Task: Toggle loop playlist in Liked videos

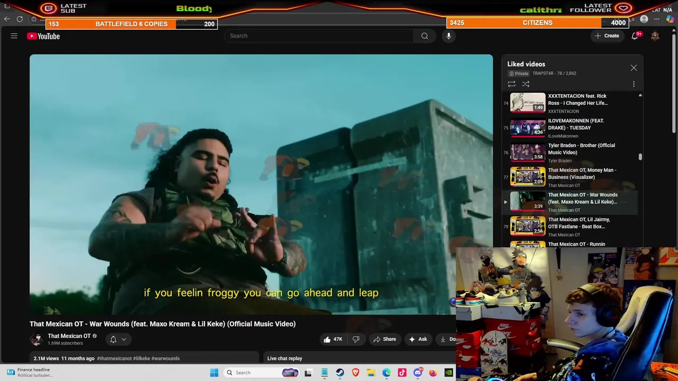Action: (x=512, y=84)
